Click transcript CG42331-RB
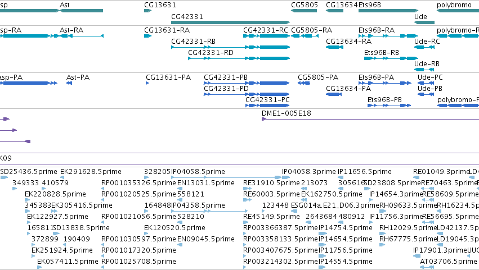 [194, 42]
